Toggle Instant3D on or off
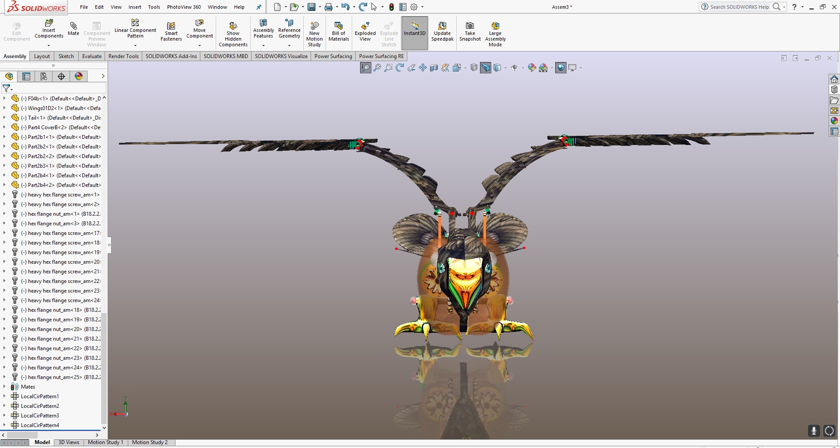Image resolution: width=840 pixels, height=448 pixels. pyautogui.click(x=414, y=32)
